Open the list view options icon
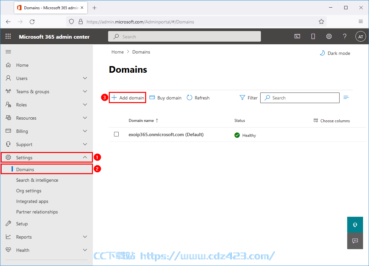 tap(346, 97)
